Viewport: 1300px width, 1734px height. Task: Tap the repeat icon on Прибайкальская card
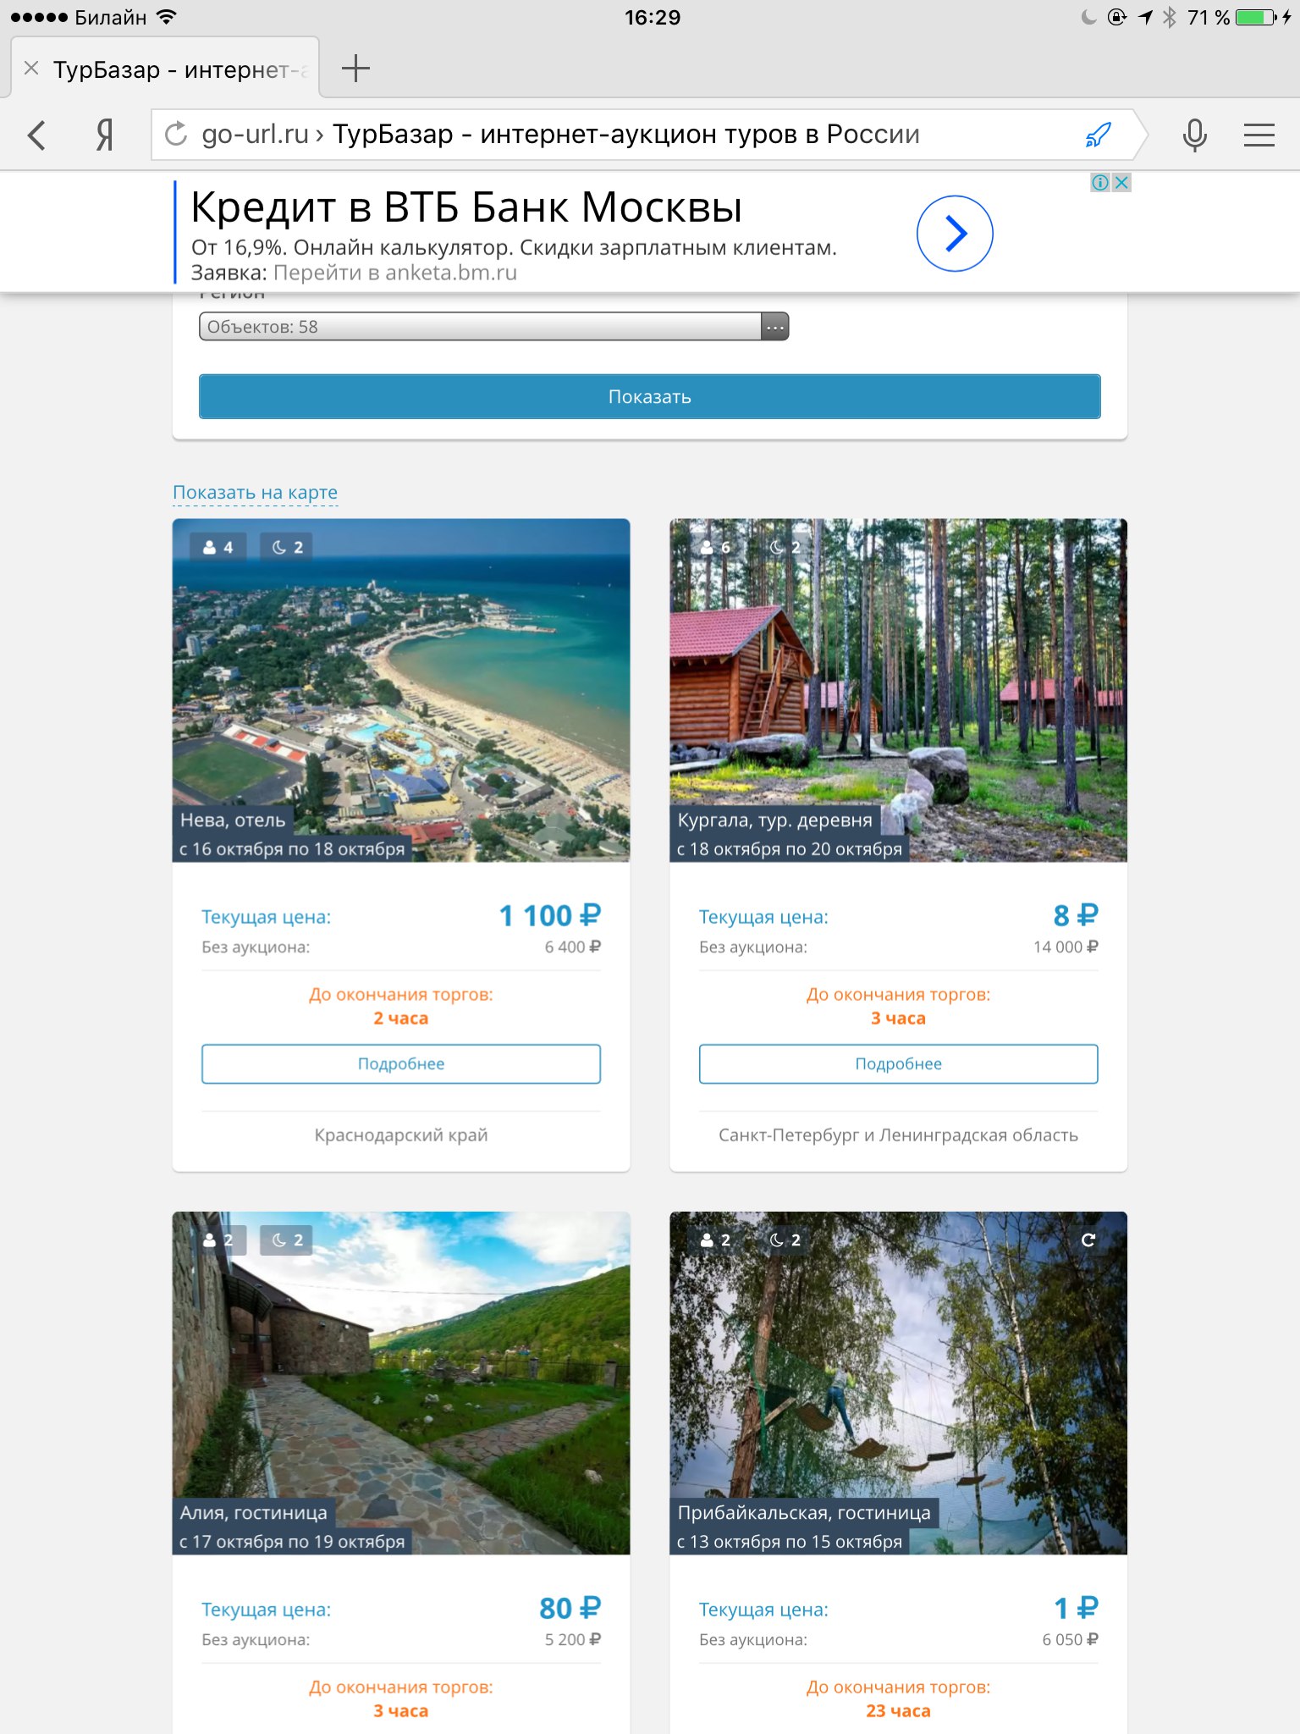coord(1088,1240)
